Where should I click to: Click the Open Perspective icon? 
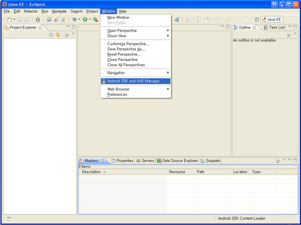coord(257,19)
